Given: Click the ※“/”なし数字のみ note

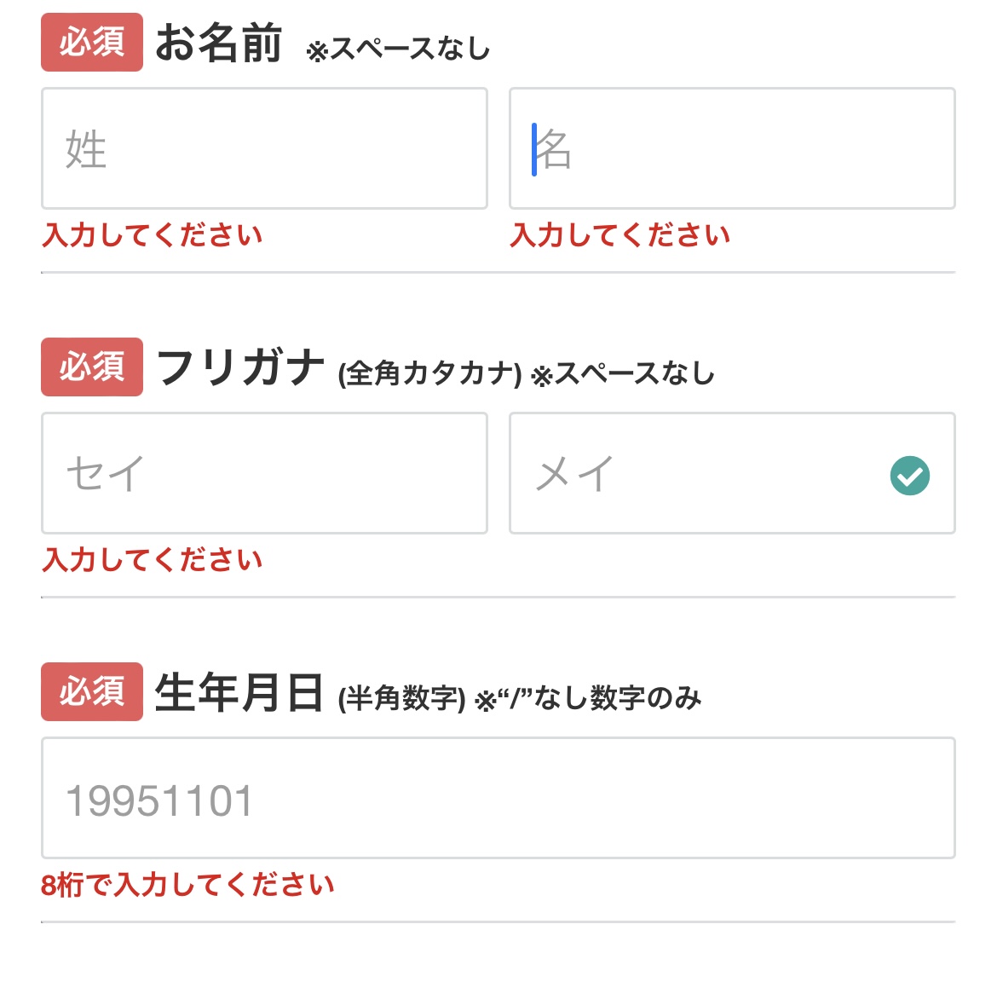Looking at the screenshot, I should tap(588, 699).
